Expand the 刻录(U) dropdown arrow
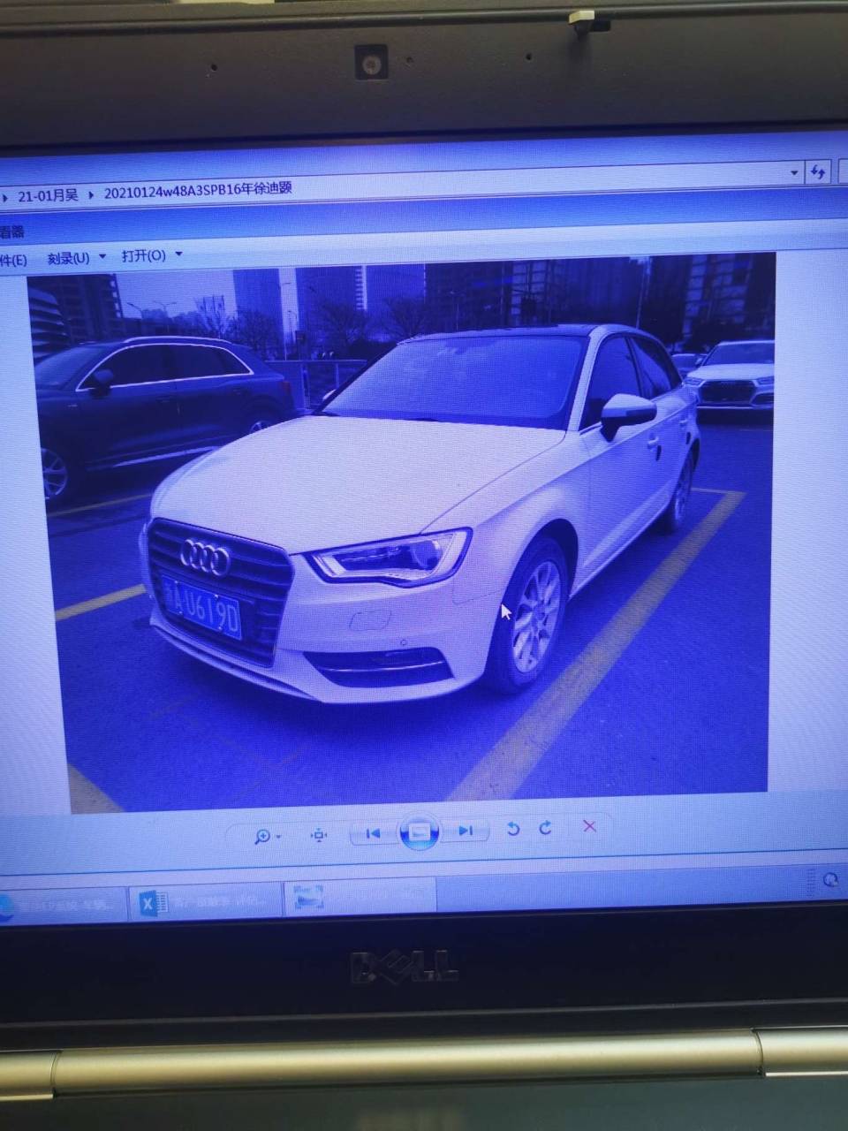 pyautogui.click(x=102, y=256)
